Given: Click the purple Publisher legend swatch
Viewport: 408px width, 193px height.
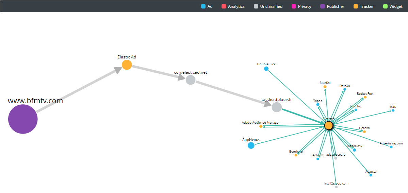Looking at the screenshot, I should tap(323, 6).
